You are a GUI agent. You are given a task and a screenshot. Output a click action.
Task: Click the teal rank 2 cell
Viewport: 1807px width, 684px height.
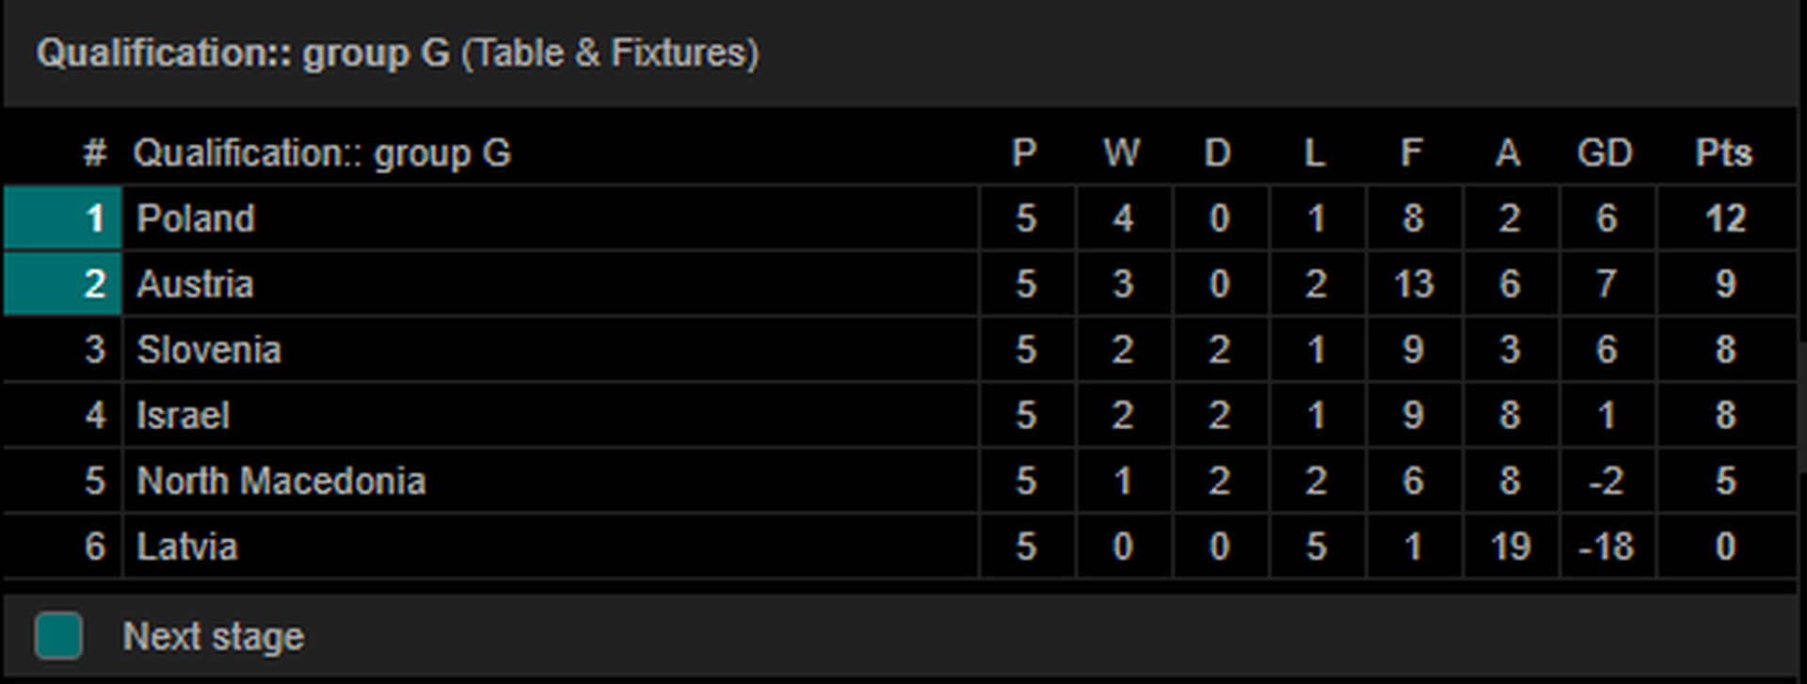pyautogui.click(x=63, y=284)
